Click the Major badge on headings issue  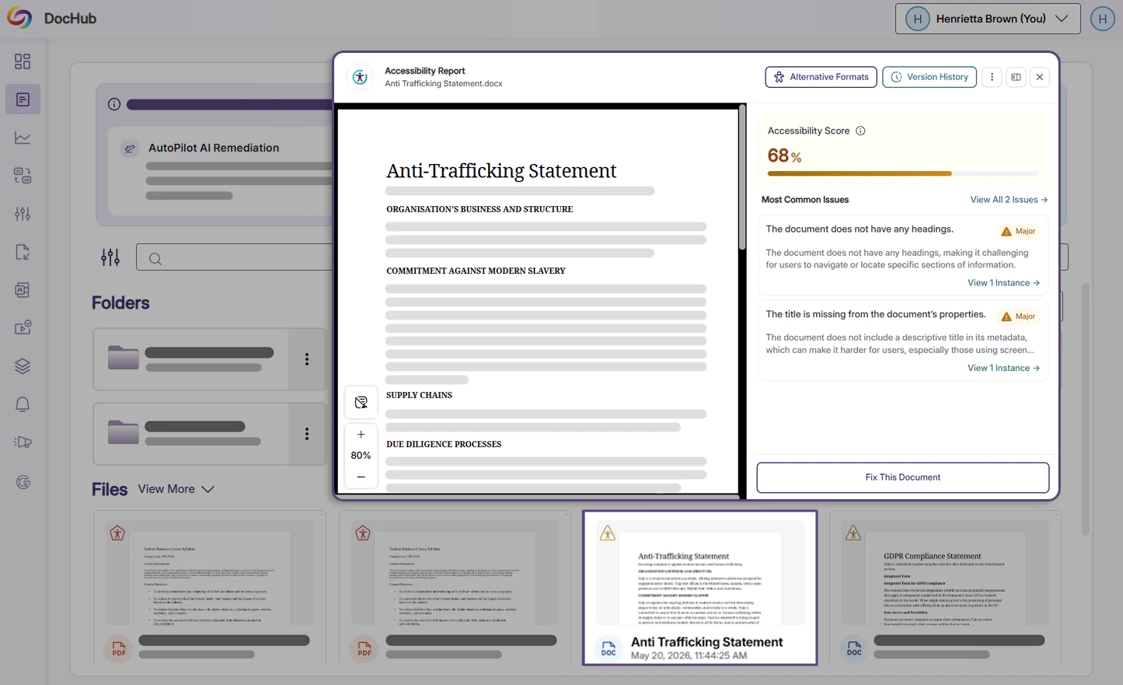[x=1018, y=231]
